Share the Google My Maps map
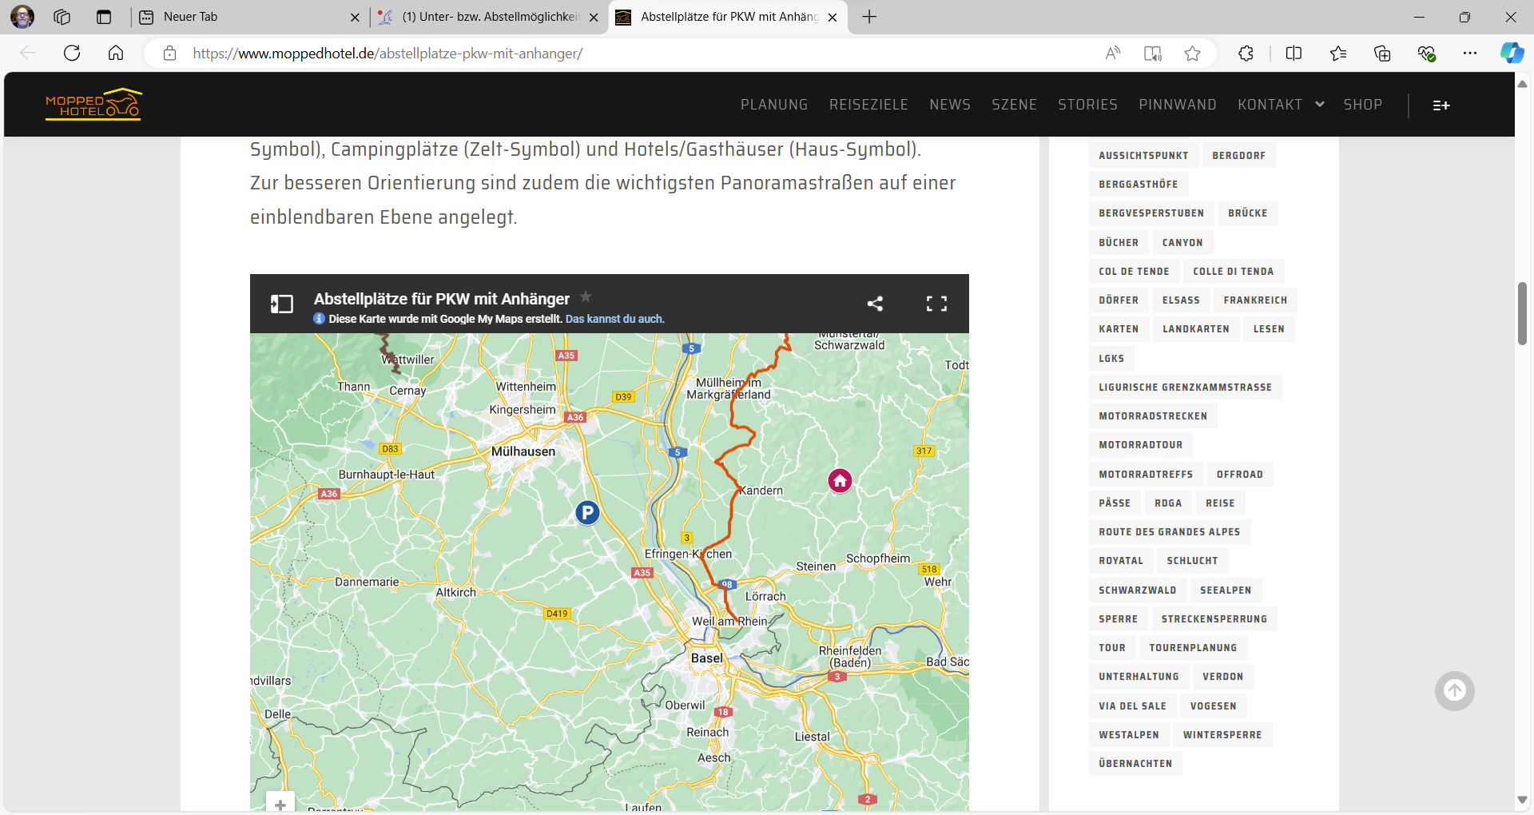Viewport: 1534px width, 815px height. coord(875,304)
